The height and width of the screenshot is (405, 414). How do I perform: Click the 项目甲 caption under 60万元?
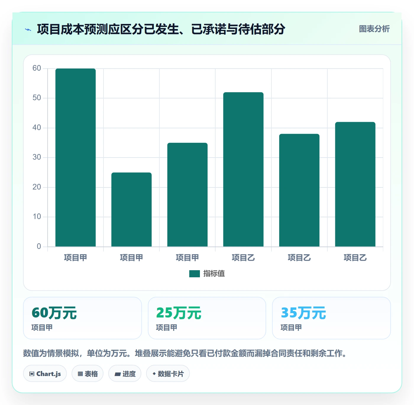(x=42, y=328)
